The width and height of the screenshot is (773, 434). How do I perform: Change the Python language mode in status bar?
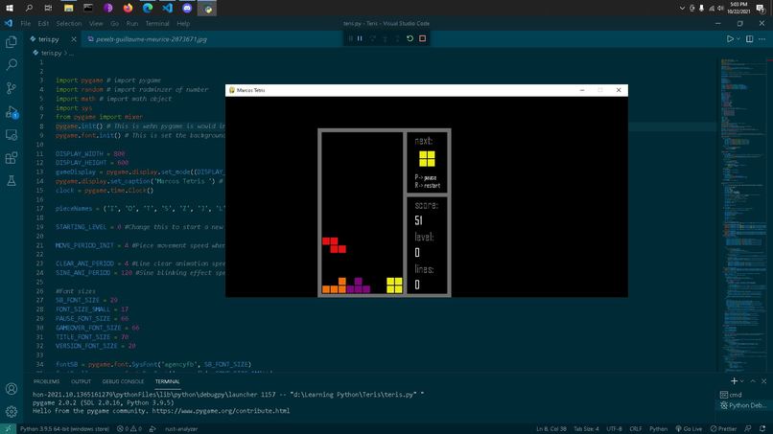(658, 428)
